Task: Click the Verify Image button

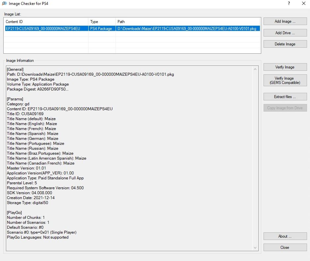Action: tap(285, 67)
